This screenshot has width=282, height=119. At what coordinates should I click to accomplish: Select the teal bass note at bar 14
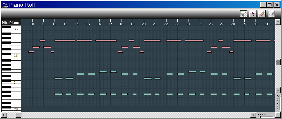tap(80, 94)
